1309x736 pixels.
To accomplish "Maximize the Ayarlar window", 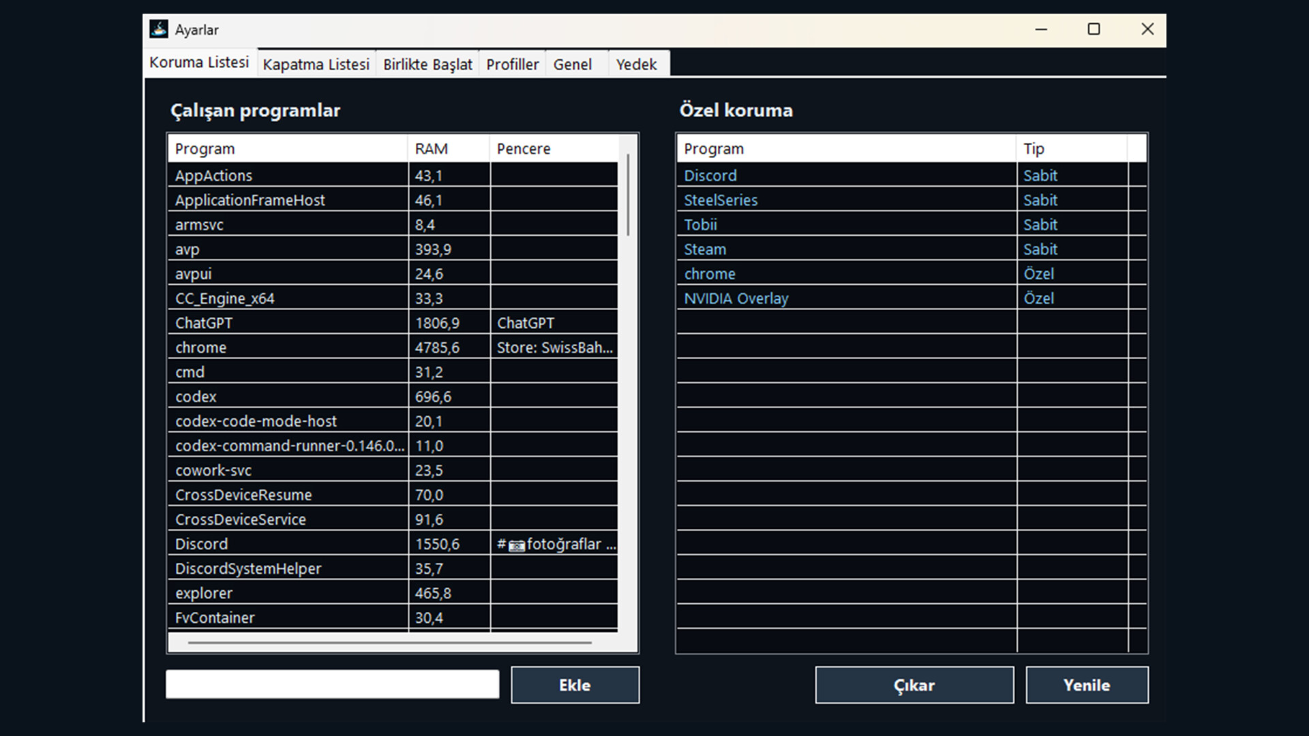I will click(x=1094, y=29).
